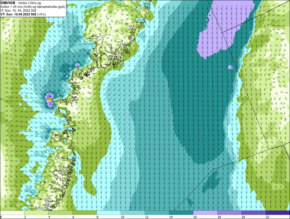Screen dimensions: 290x219
Task: Select the 12–14 m/s legend color
Action: (x=157, y=213)
